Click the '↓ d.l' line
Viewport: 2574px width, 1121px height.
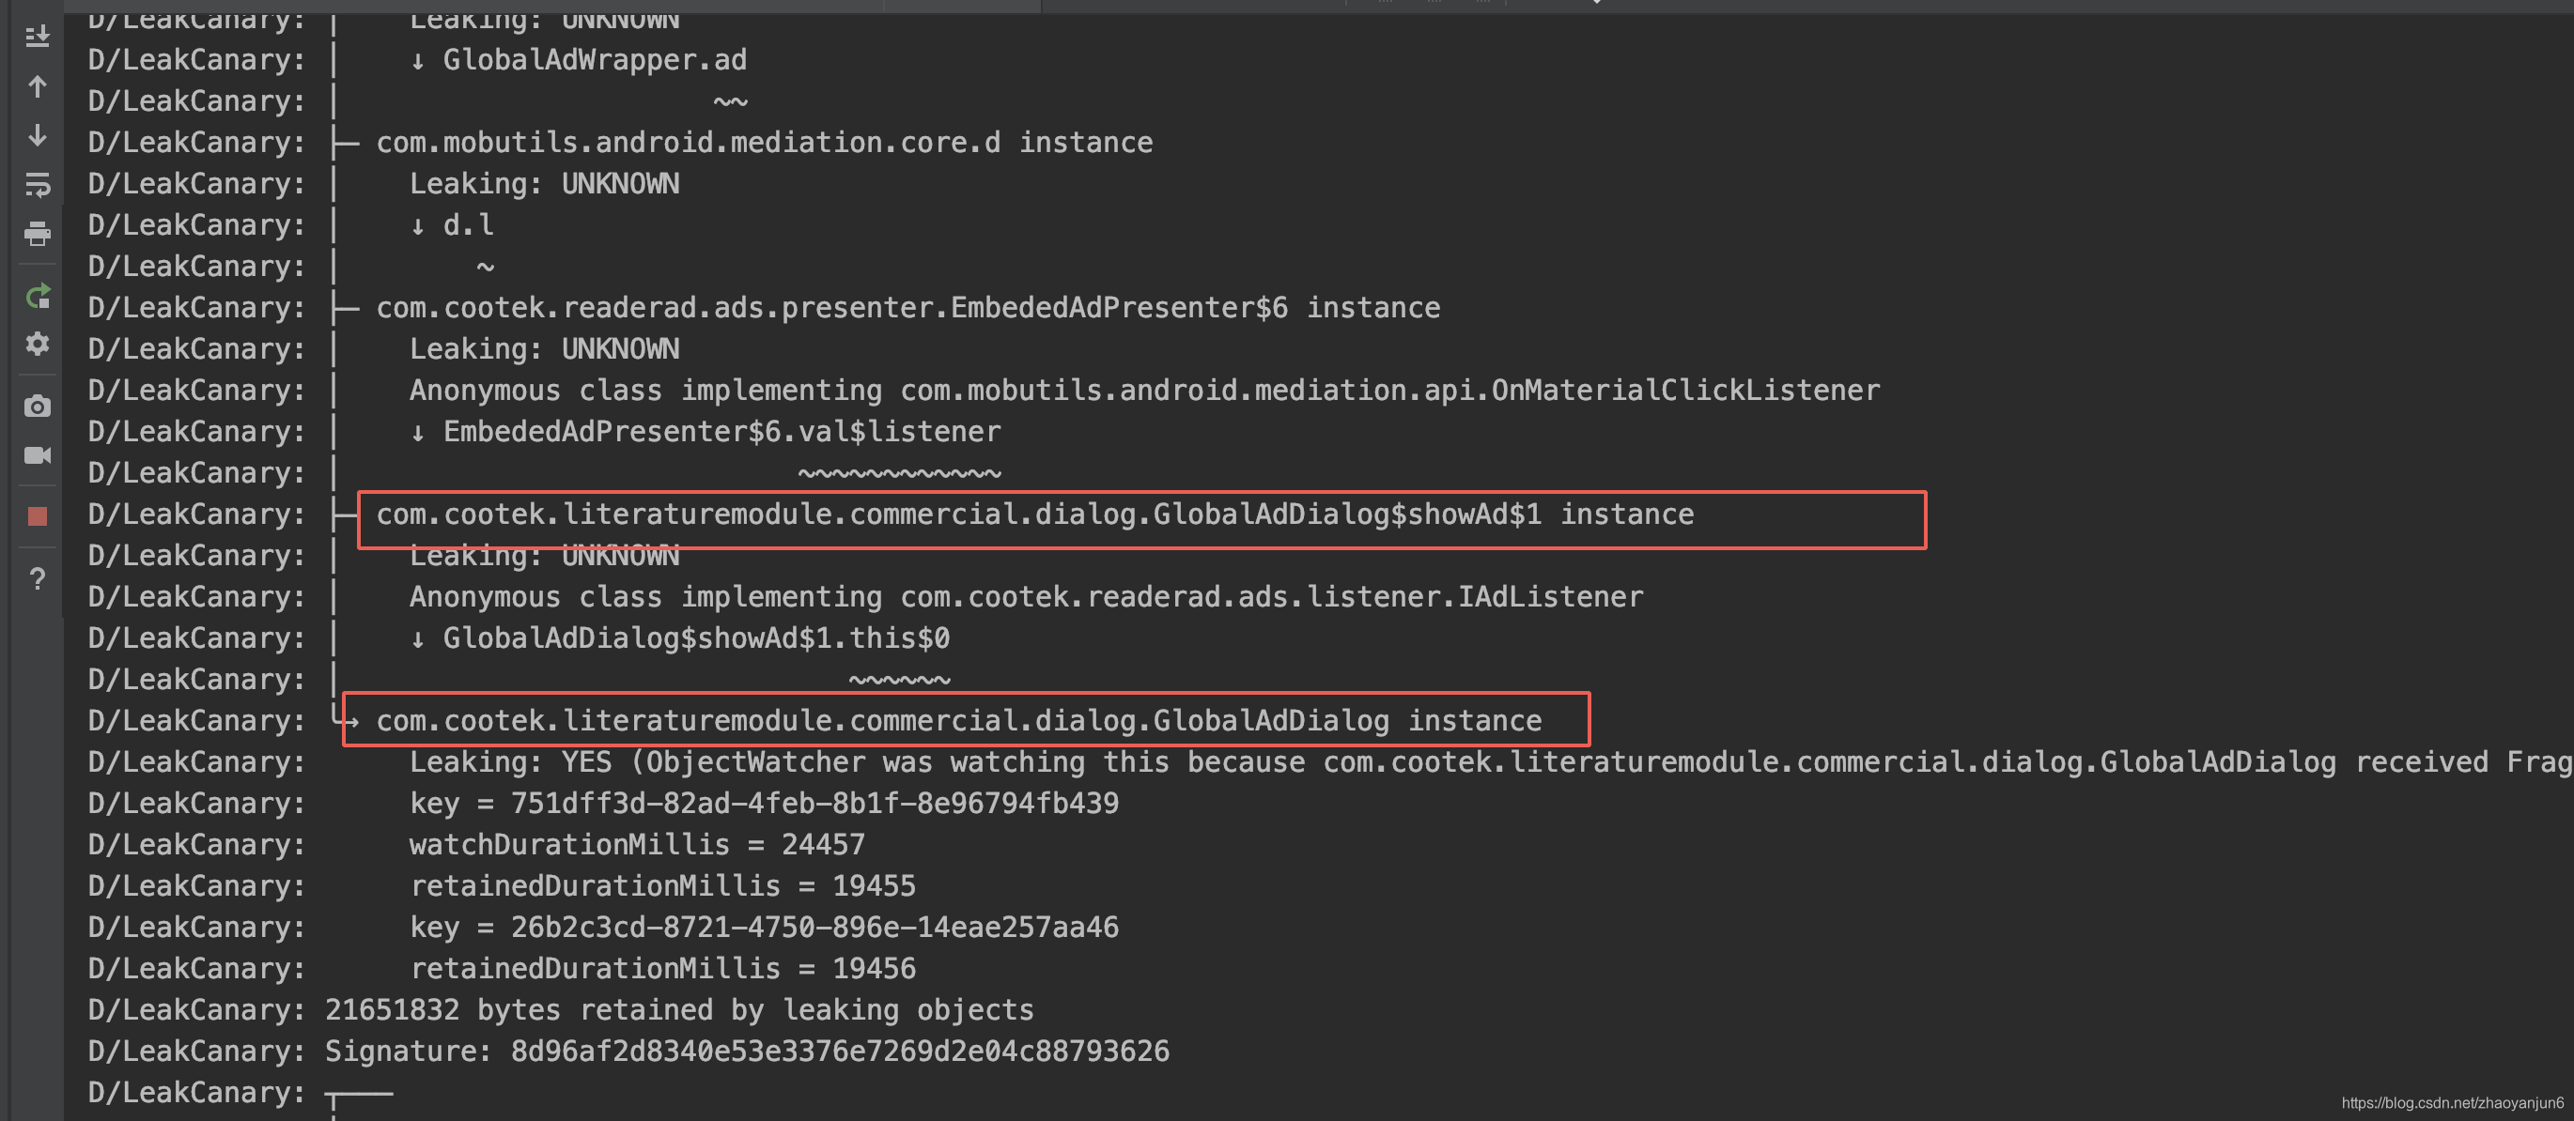coord(452,225)
